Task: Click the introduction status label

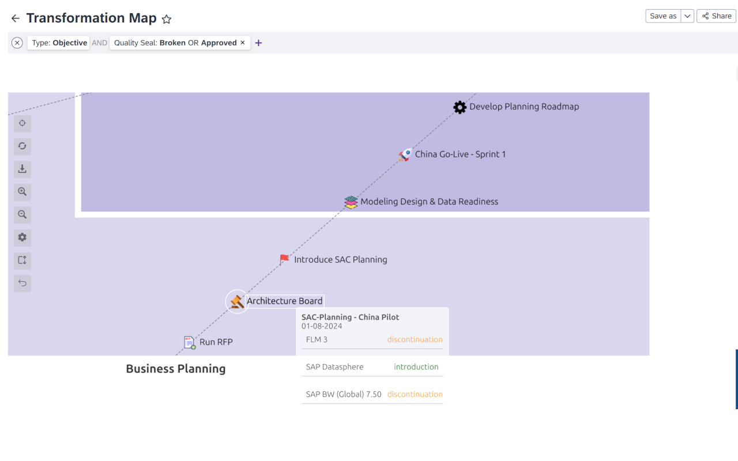Action: (x=416, y=367)
